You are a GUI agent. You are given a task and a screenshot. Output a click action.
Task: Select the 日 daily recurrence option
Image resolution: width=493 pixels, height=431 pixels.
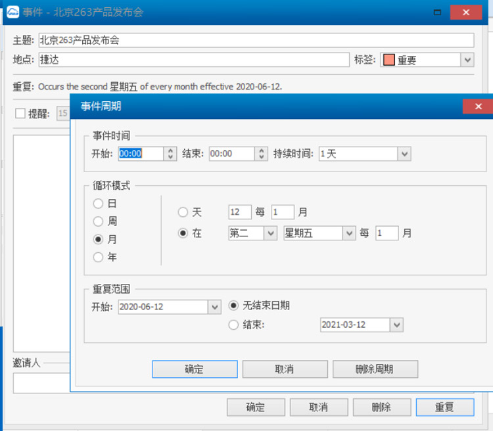coord(99,204)
